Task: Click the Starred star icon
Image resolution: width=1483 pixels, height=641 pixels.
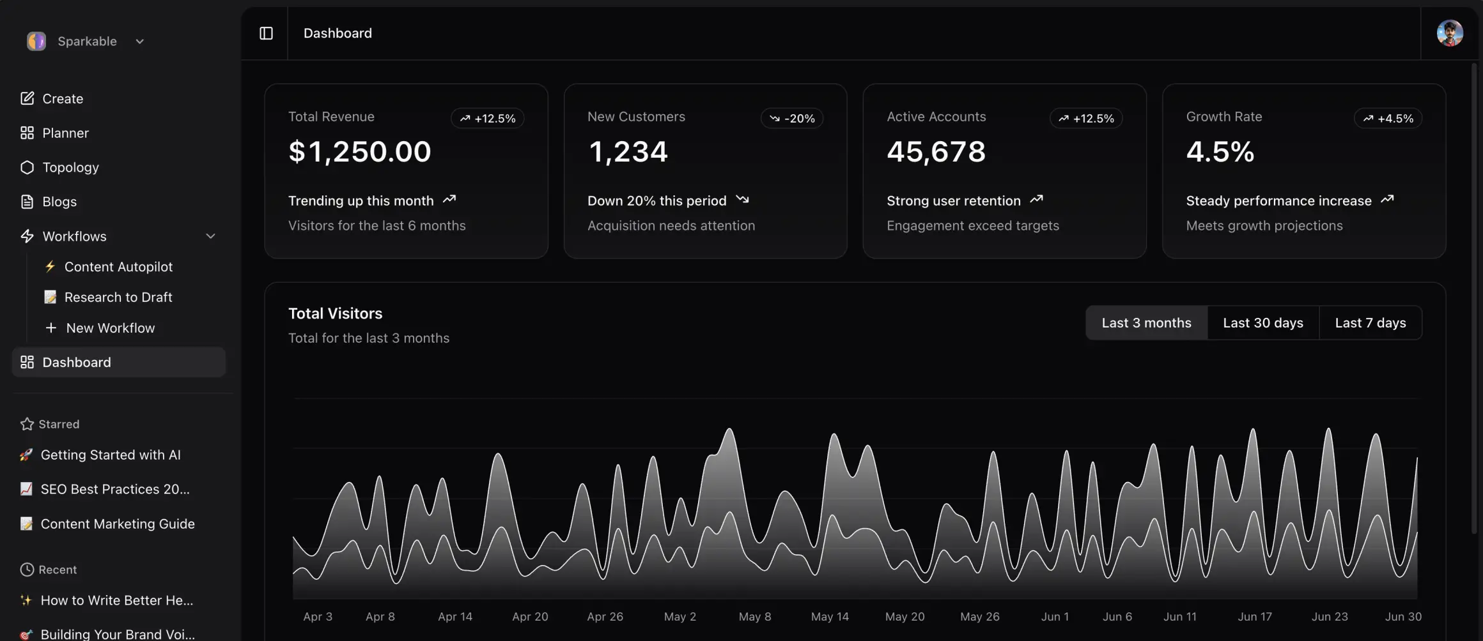Action: click(x=27, y=424)
